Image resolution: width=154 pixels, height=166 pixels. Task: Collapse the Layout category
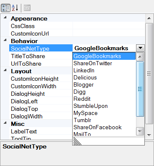pos(5,70)
